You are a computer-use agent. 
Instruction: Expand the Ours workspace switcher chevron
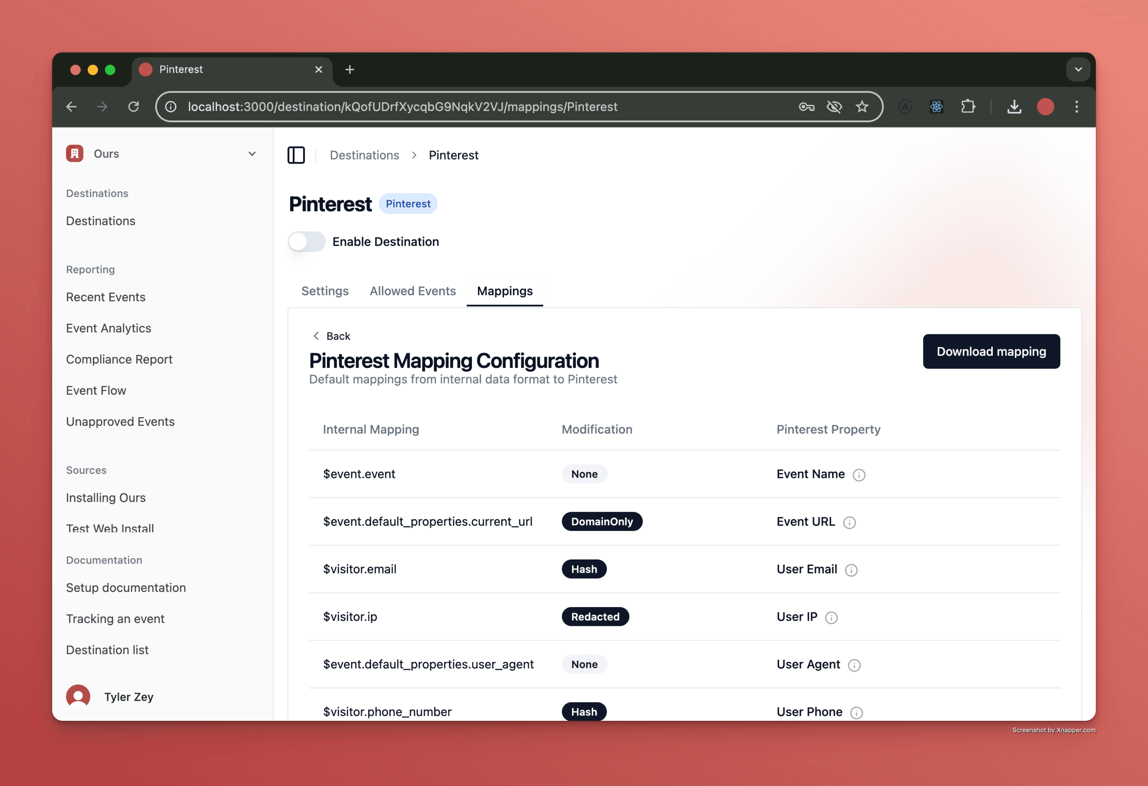pyautogui.click(x=252, y=154)
